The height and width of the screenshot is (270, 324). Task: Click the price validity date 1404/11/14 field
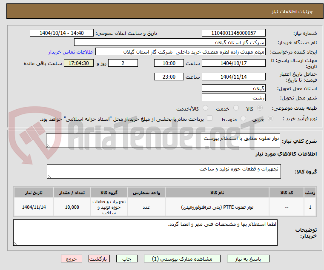(x=233, y=77)
